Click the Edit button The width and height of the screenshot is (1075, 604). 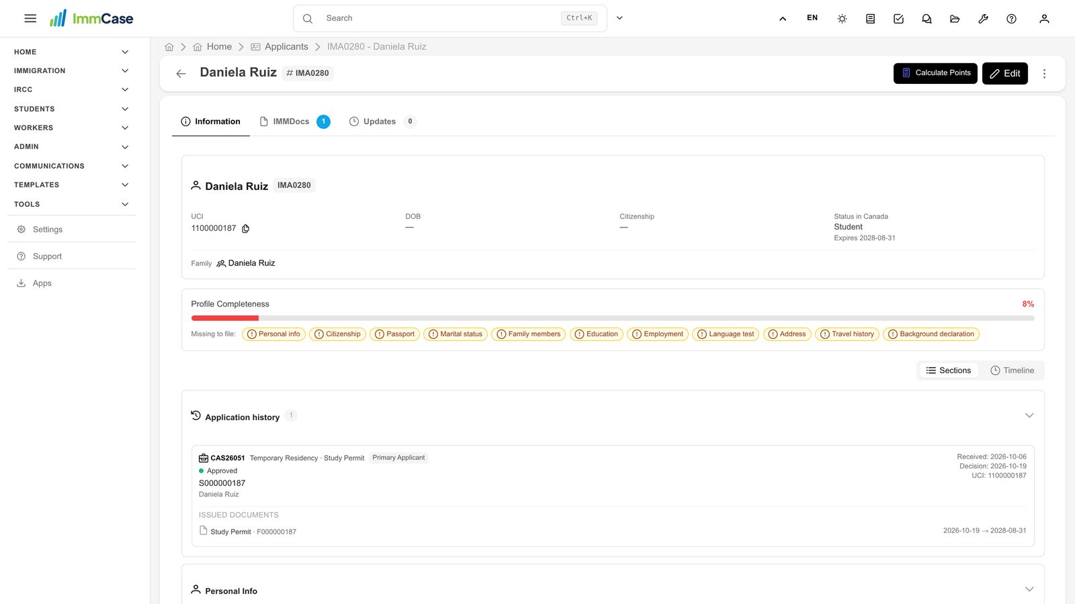pyautogui.click(x=1005, y=73)
